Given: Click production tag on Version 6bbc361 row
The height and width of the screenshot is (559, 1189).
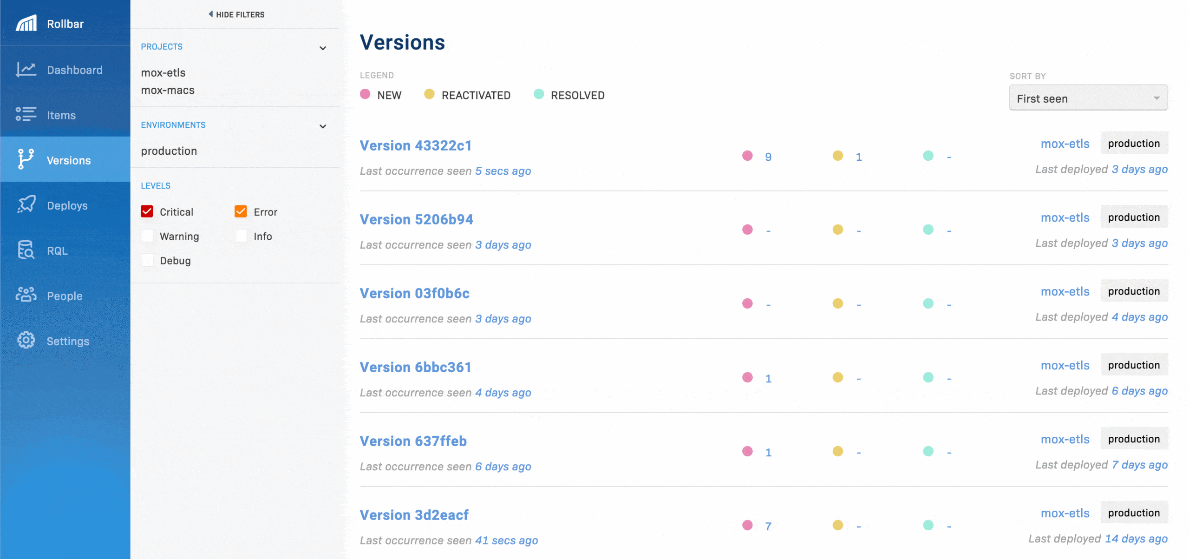Looking at the screenshot, I should [1134, 365].
